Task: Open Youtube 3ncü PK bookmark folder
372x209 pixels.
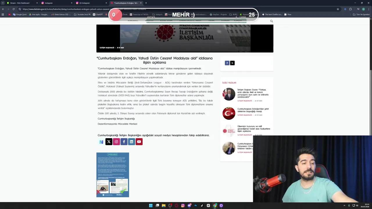Action: pyautogui.click(x=83, y=15)
